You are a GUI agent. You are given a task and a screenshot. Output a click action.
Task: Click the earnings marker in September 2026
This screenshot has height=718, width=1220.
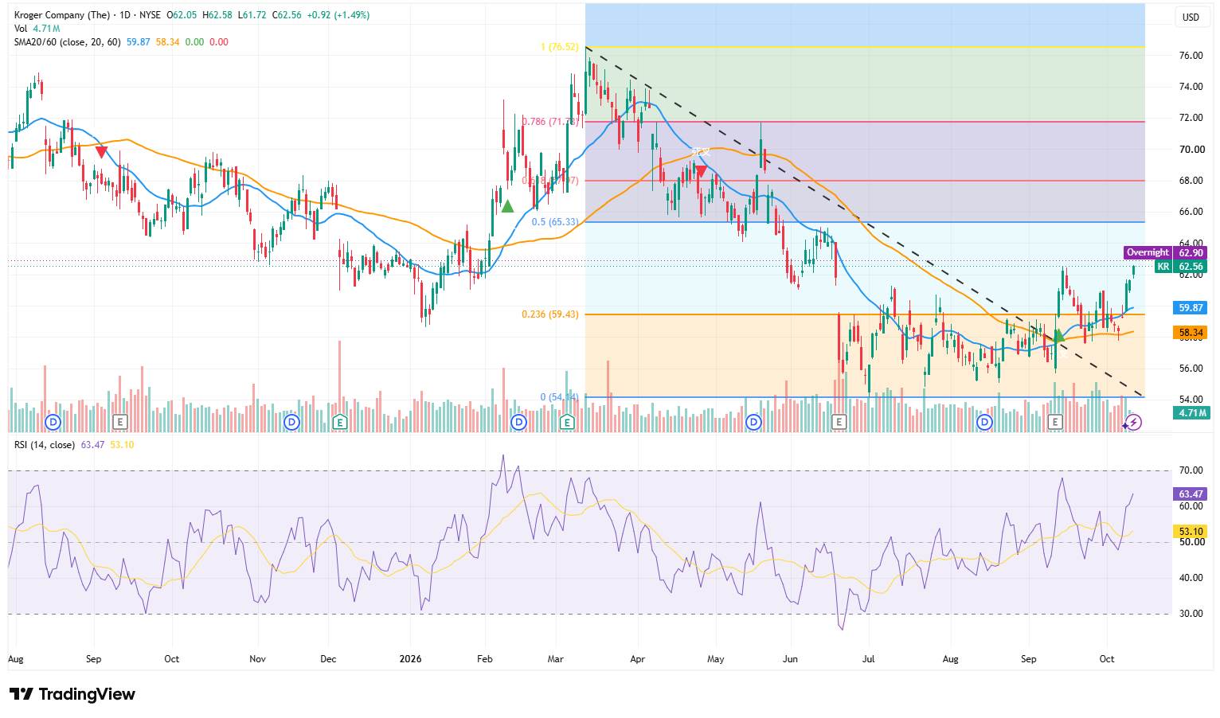(1055, 422)
